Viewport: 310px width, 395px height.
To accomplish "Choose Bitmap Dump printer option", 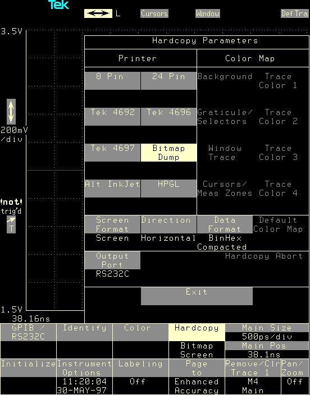I will tap(168, 153).
